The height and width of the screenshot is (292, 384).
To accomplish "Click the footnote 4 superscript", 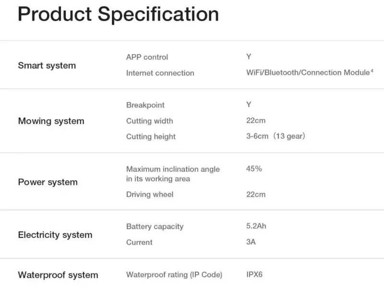I will [372, 71].
